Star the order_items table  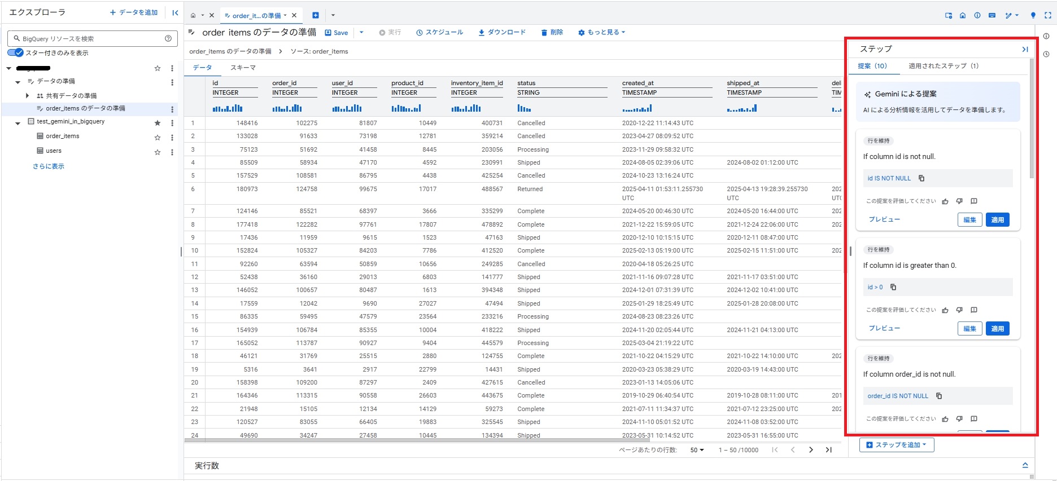[158, 137]
